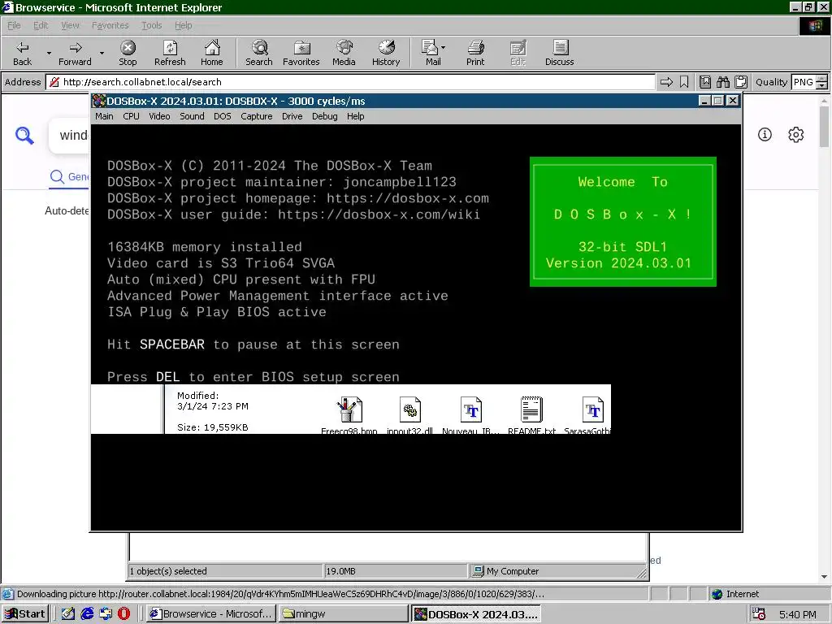This screenshot has width=832, height=624.
Task: Select the FreeCG98.bmp file icon
Action: [x=349, y=410]
